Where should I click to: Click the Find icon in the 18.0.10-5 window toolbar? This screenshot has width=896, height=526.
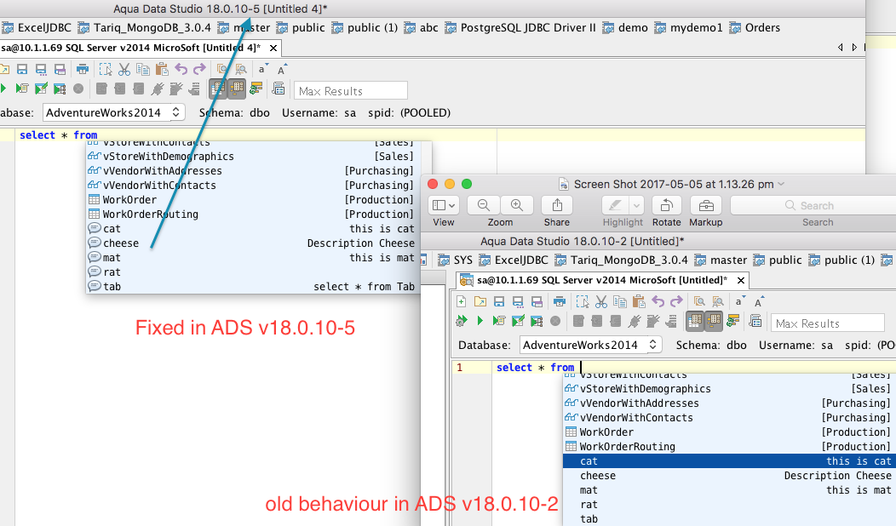point(221,70)
